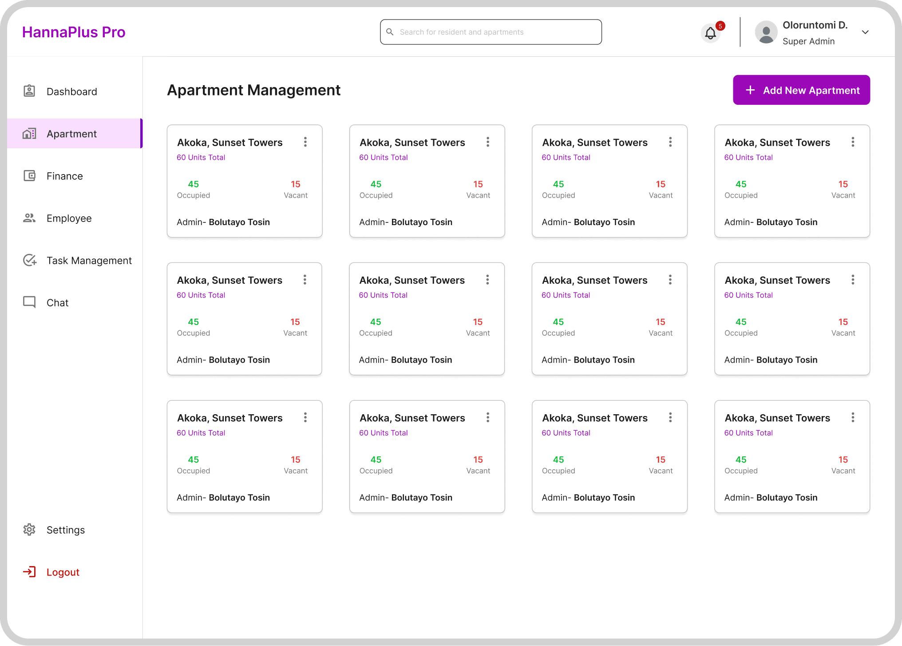Click the Add New Apartment button
This screenshot has height=646, width=902.
coord(801,90)
